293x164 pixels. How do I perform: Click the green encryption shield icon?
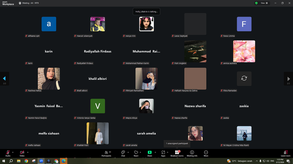point(256,3)
